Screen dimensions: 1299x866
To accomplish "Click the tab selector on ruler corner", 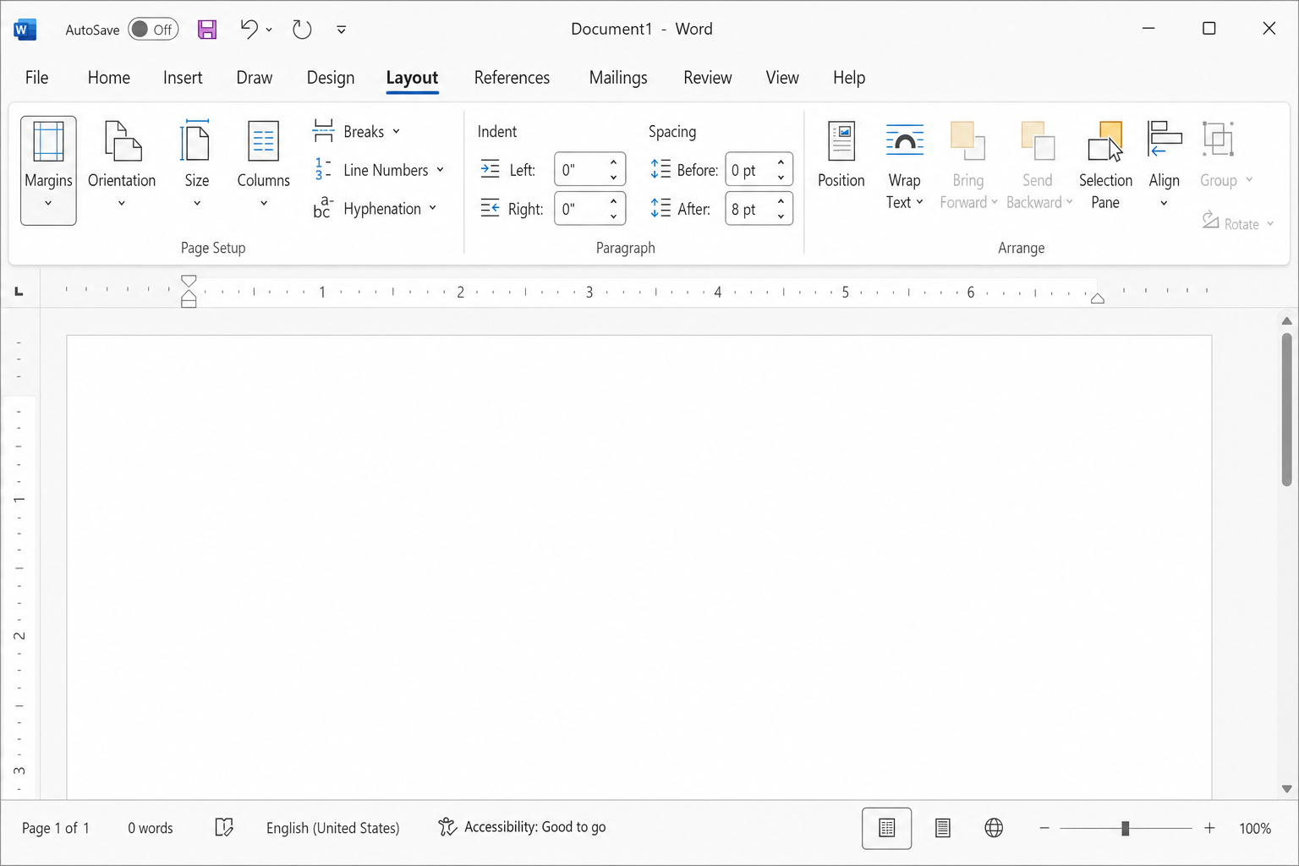I will pos(19,292).
